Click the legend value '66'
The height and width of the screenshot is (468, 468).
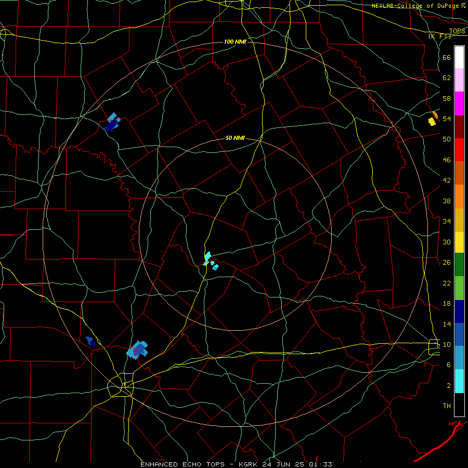[x=447, y=57]
